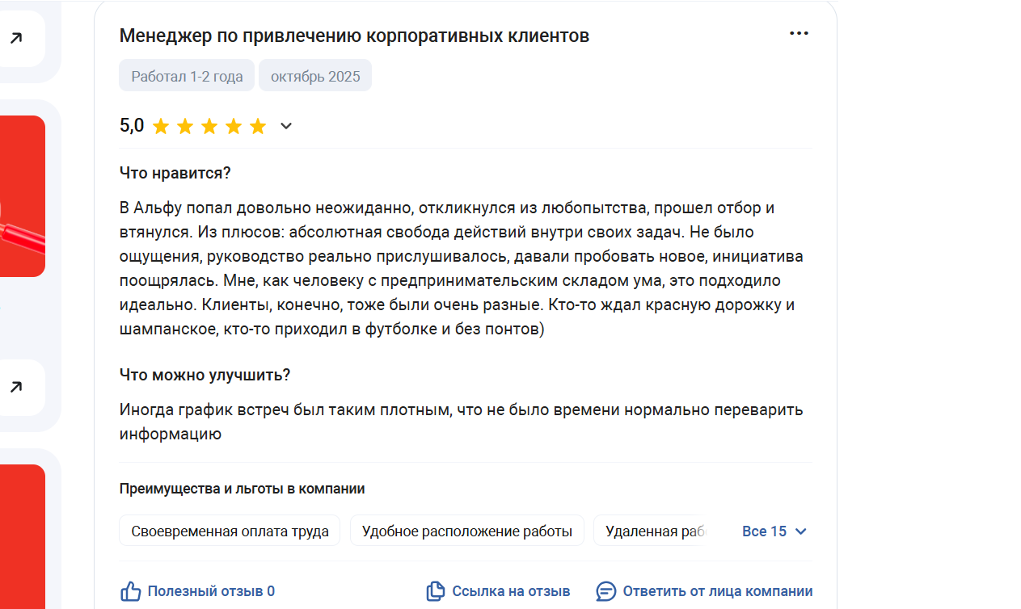Click the thumbs-up helpful review icon

coord(131,591)
